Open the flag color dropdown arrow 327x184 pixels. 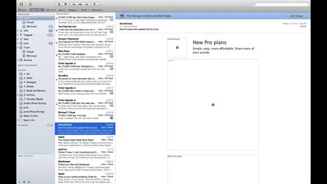coord(99,4)
